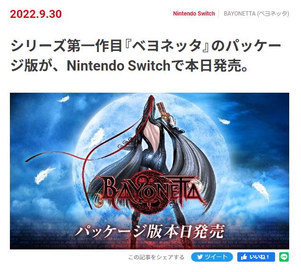
Task: Open the Nintendo Switch category link
Action: pos(194,14)
